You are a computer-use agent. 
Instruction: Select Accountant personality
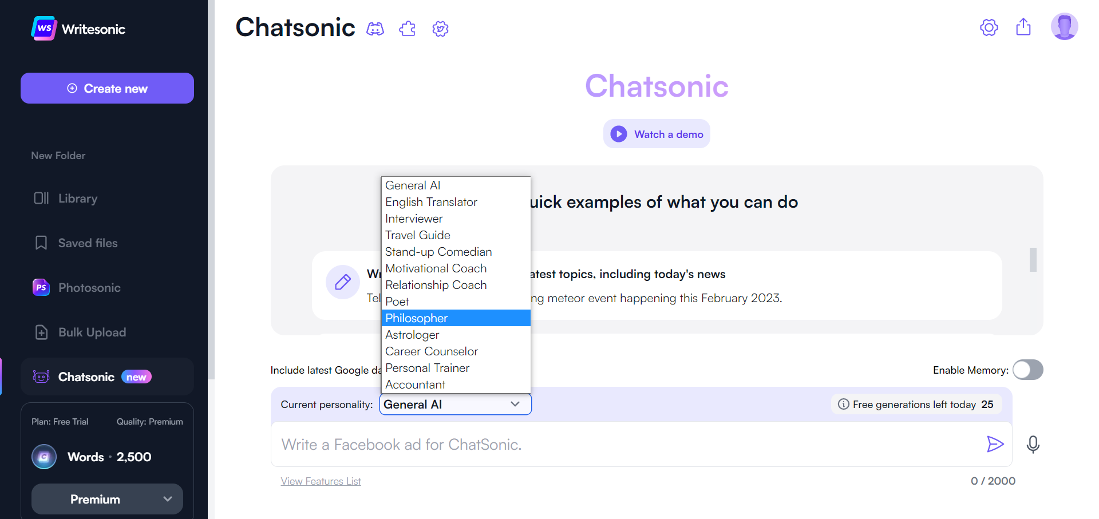coord(456,385)
